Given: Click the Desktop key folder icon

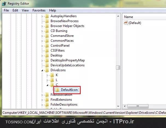Looking at the screenshot, I should [47, 55].
